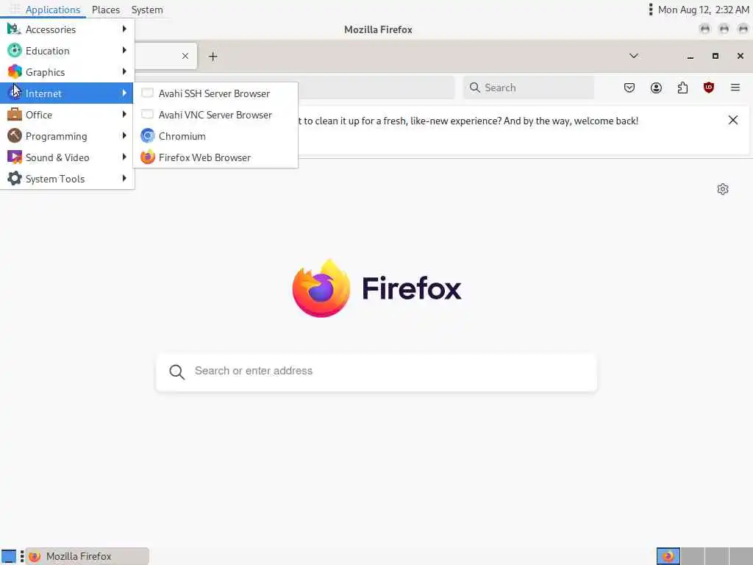
Task: Click the Mozilla Firefox taskbar button
Action: [87, 556]
